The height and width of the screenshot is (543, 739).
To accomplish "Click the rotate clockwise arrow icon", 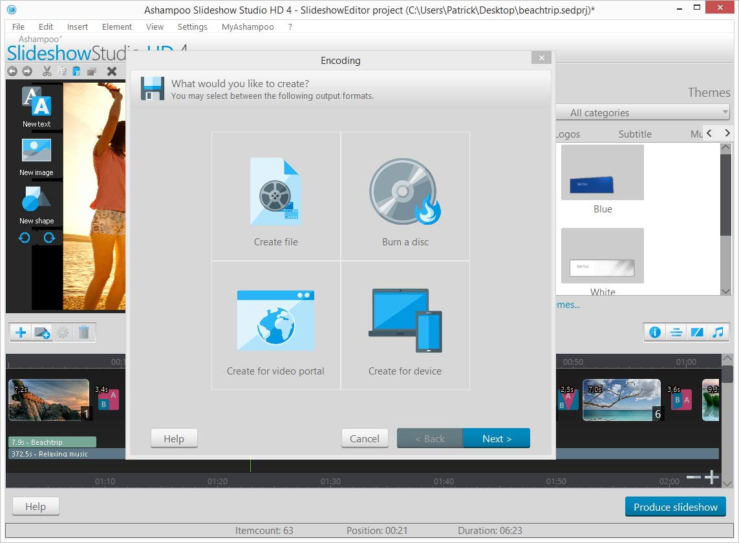I will 49,238.
